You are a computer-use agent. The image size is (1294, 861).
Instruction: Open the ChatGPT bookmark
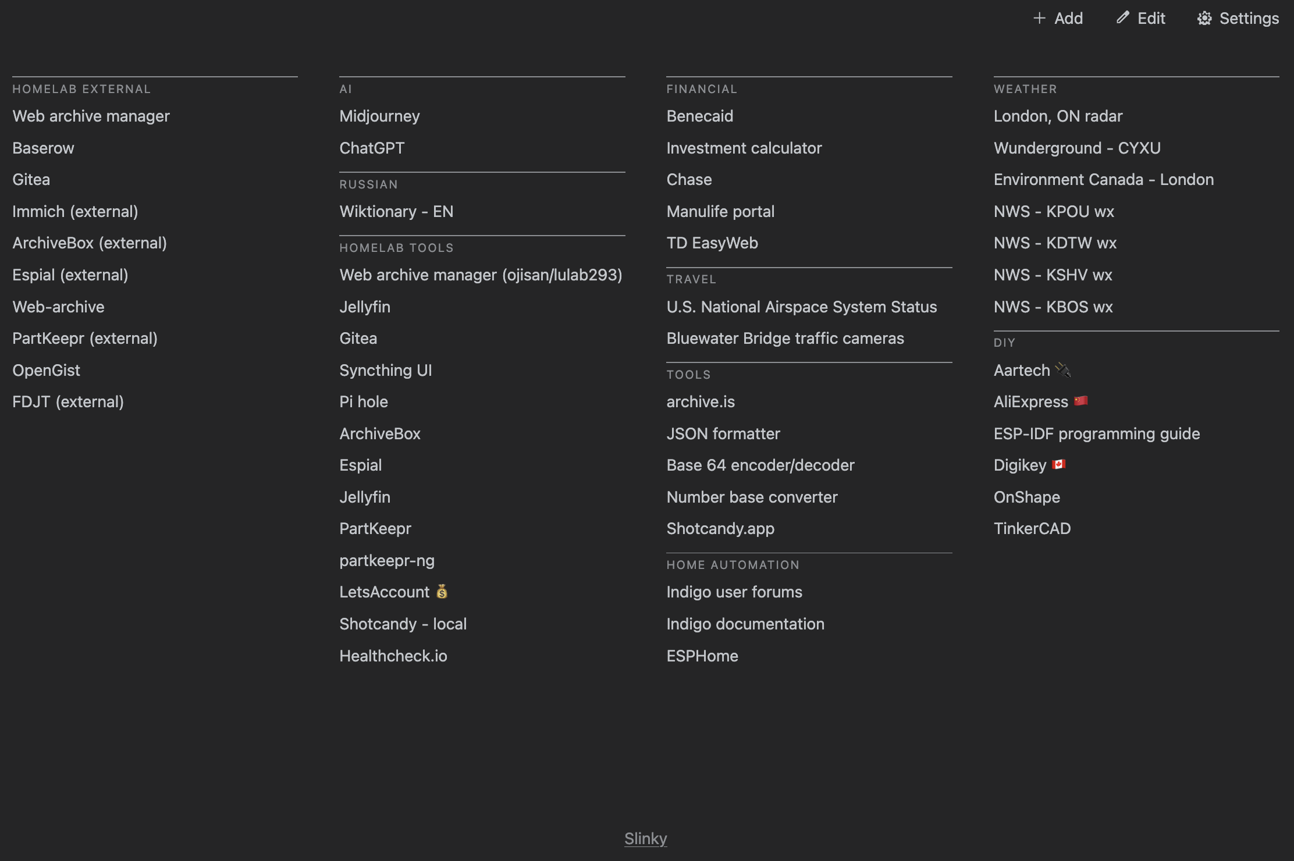coord(372,148)
